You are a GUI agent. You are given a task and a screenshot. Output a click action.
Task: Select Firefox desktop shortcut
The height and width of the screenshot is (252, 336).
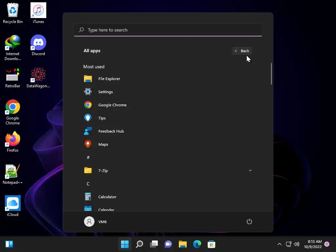pos(13,142)
